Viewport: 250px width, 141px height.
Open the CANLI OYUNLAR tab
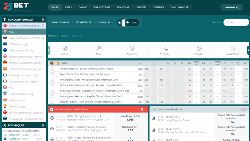(x=180, y=7)
